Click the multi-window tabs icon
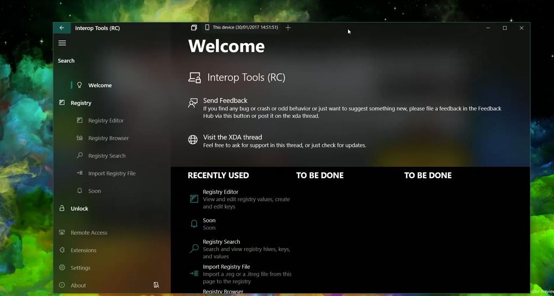554x296 pixels. [x=194, y=28]
